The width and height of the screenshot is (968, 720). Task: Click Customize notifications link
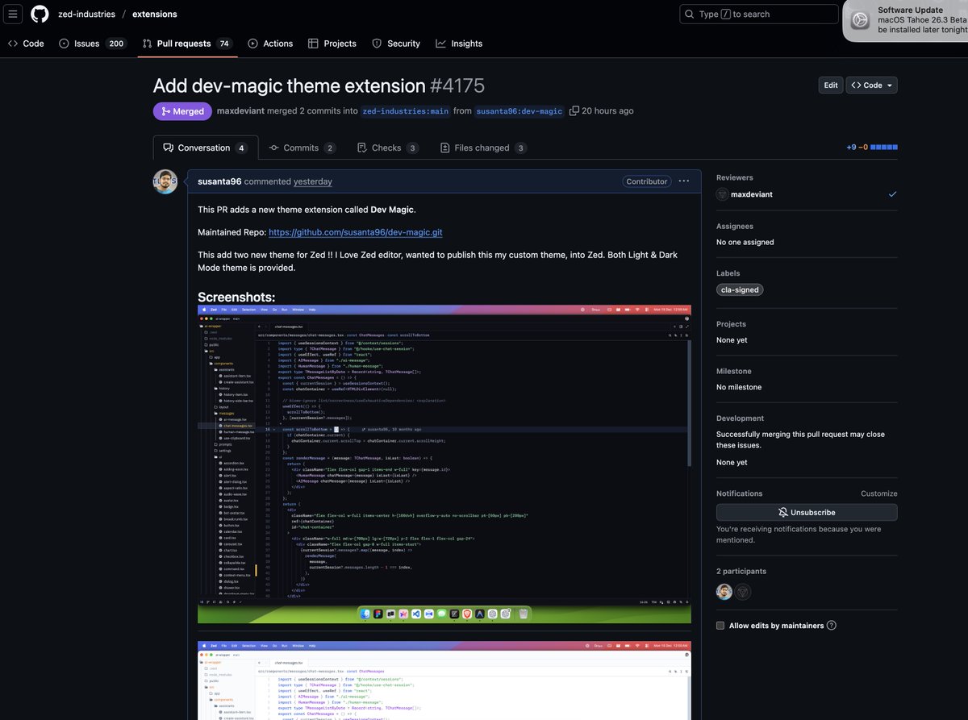tap(878, 493)
